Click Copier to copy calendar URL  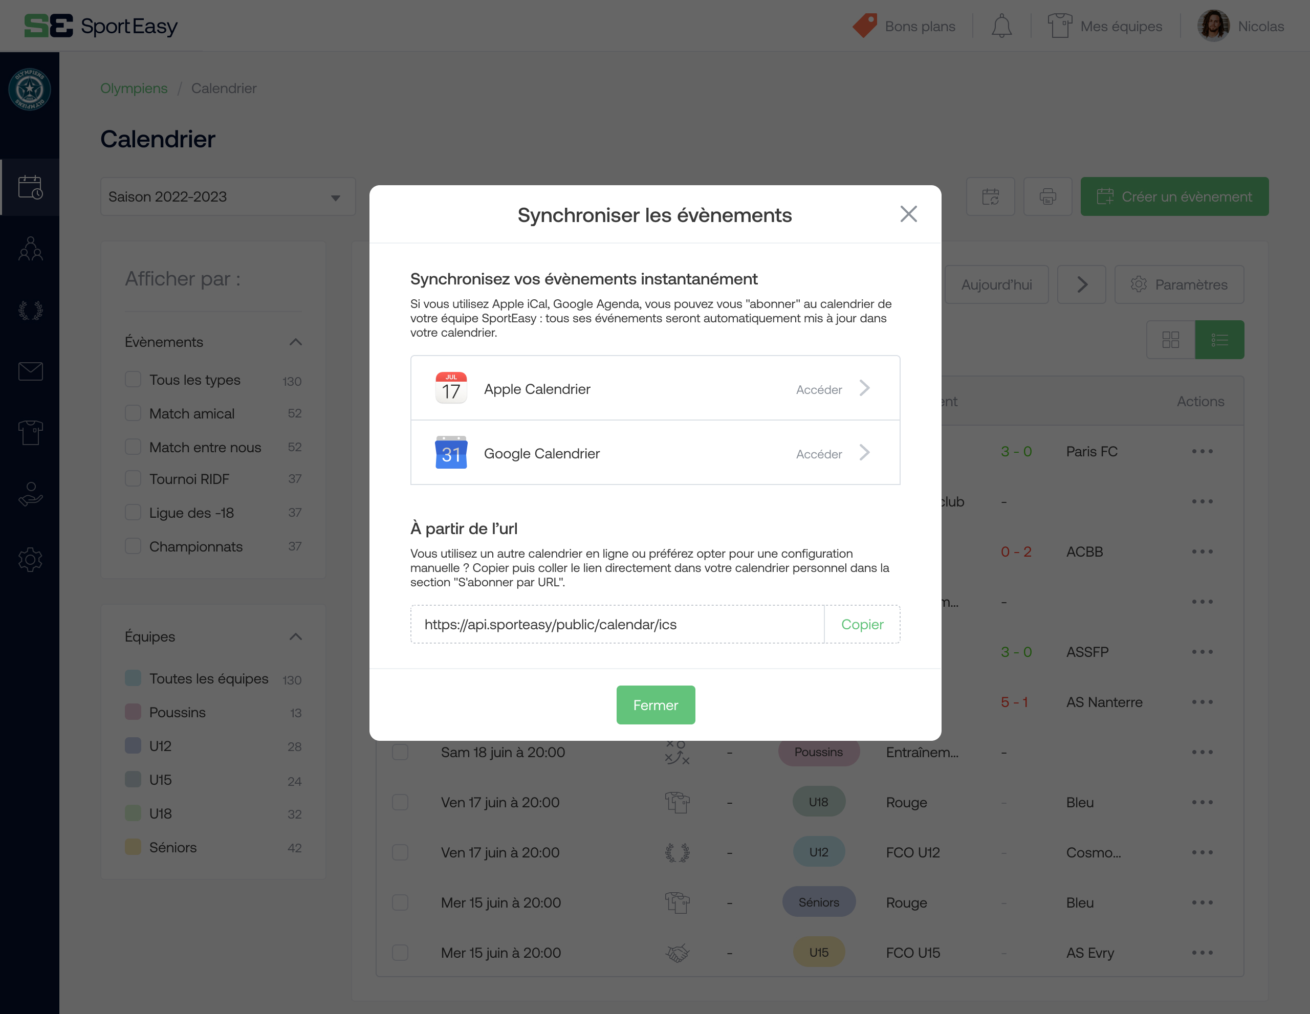tap(861, 624)
